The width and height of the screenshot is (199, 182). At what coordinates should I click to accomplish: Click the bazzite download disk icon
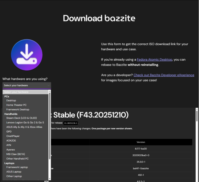(27, 55)
